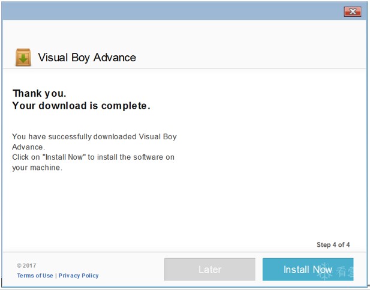Open the Terms of Use link
The height and width of the screenshot is (290, 370).
pyautogui.click(x=35, y=276)
